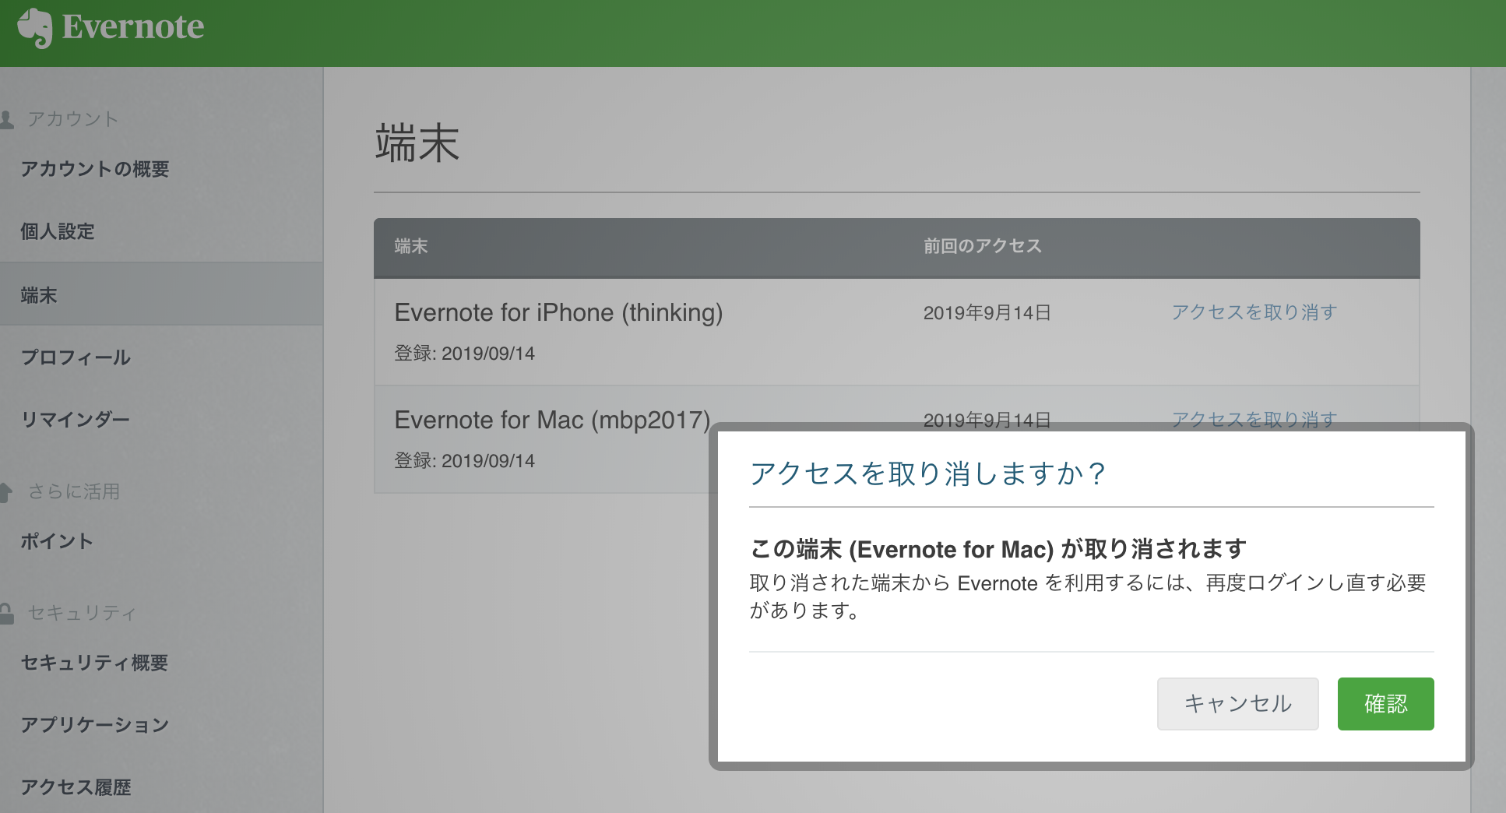
Task: Click the さらに活用 section label in the sidebar
Action: pyautogui.click(x=74, y=492)
